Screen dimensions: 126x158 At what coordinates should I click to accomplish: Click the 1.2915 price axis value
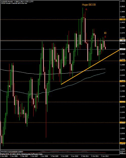122,43
